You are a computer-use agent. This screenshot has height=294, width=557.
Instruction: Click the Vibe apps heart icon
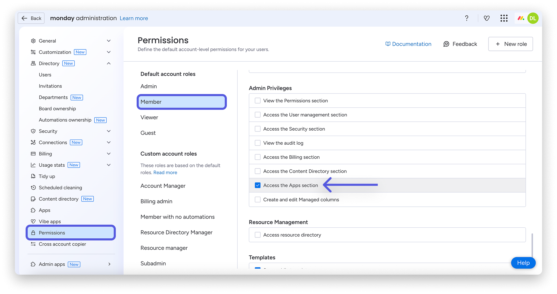[x=33, y=222]
